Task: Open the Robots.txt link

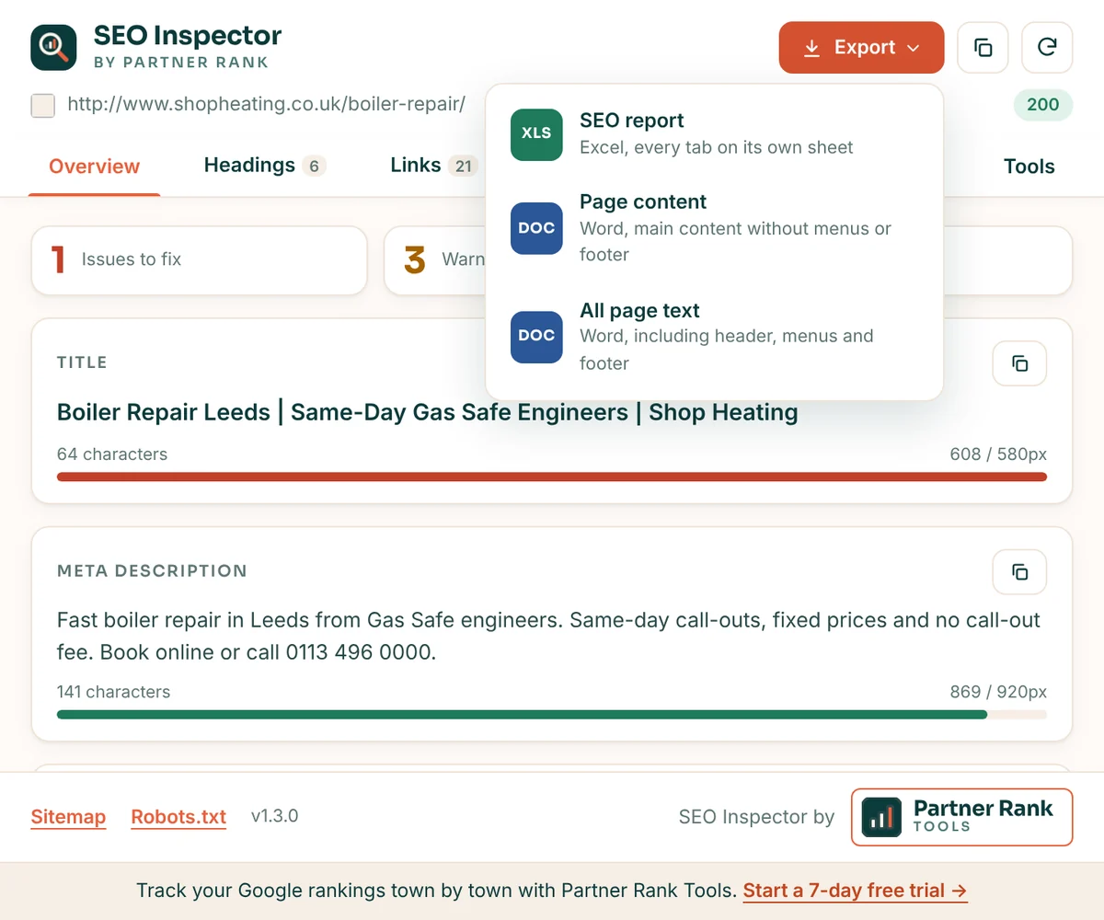Action: 178,817
